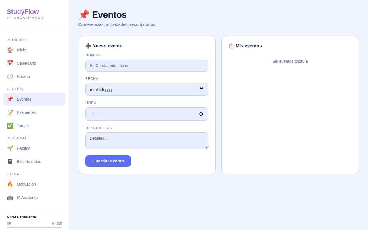Click into the Descripción textarea

[147, 141]
